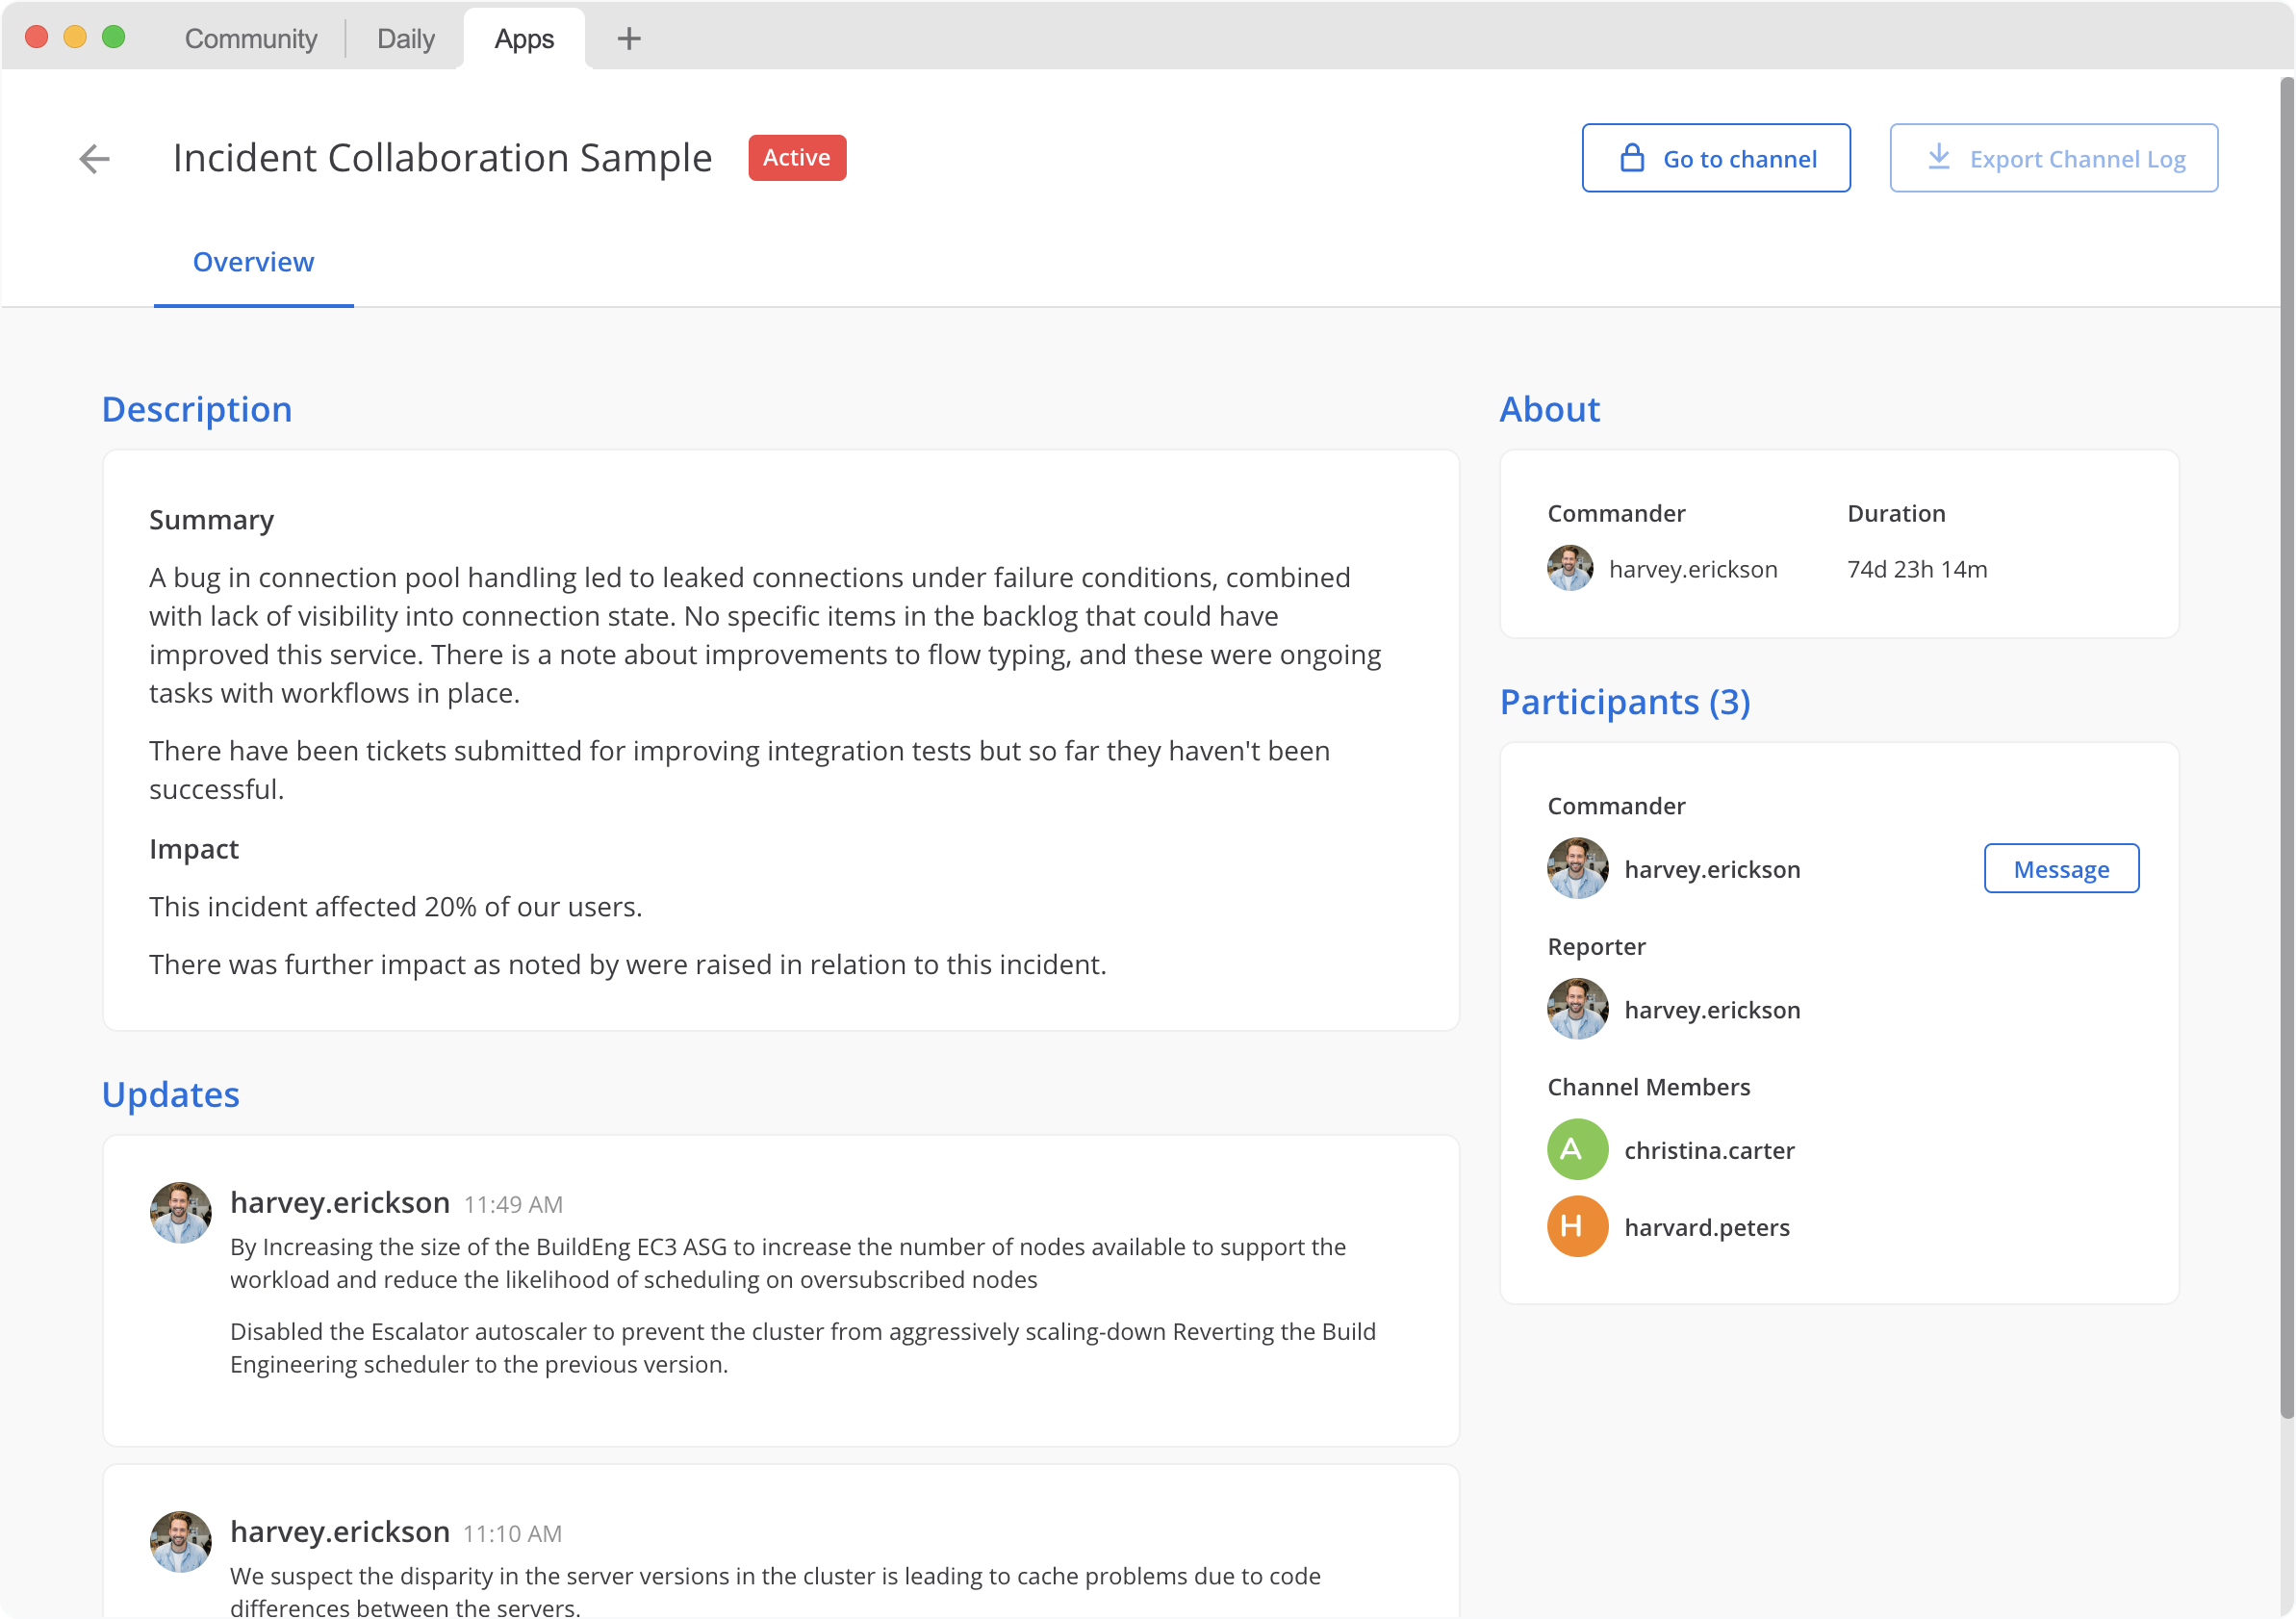Open a new tab with the plus icon
Image resolution: width=2296 pixels, height=1619 pixels.
pyautogui.click(x=629, y=39)
